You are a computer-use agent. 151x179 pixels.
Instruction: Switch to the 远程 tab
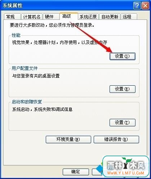[x=129, y=17]
